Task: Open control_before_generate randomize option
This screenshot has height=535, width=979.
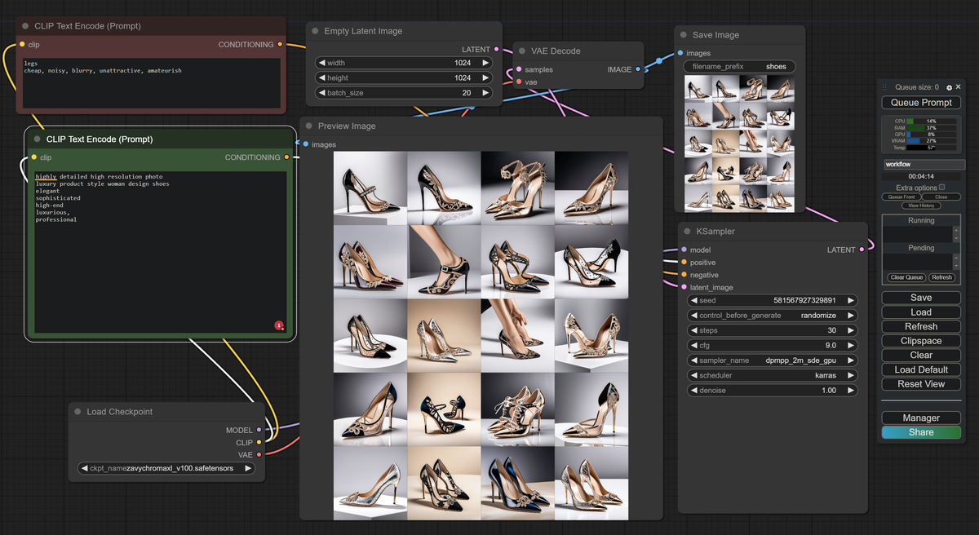Action: tap(772, 315)
